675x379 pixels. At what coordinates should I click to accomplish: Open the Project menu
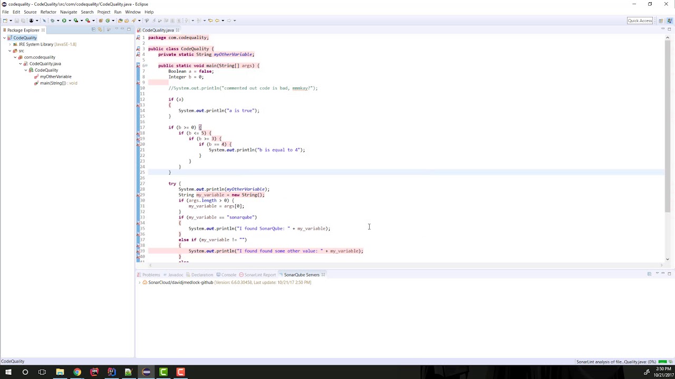coord(104,12)
